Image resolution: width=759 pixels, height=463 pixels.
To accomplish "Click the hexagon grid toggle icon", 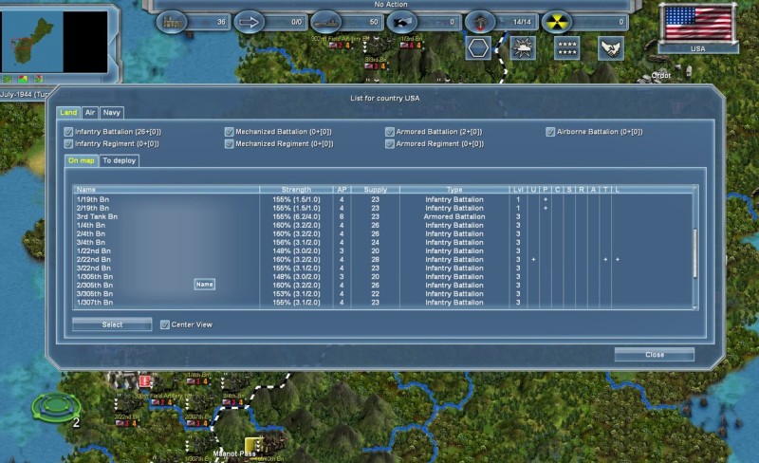I will pyautogui.click(x=479, y=47).
